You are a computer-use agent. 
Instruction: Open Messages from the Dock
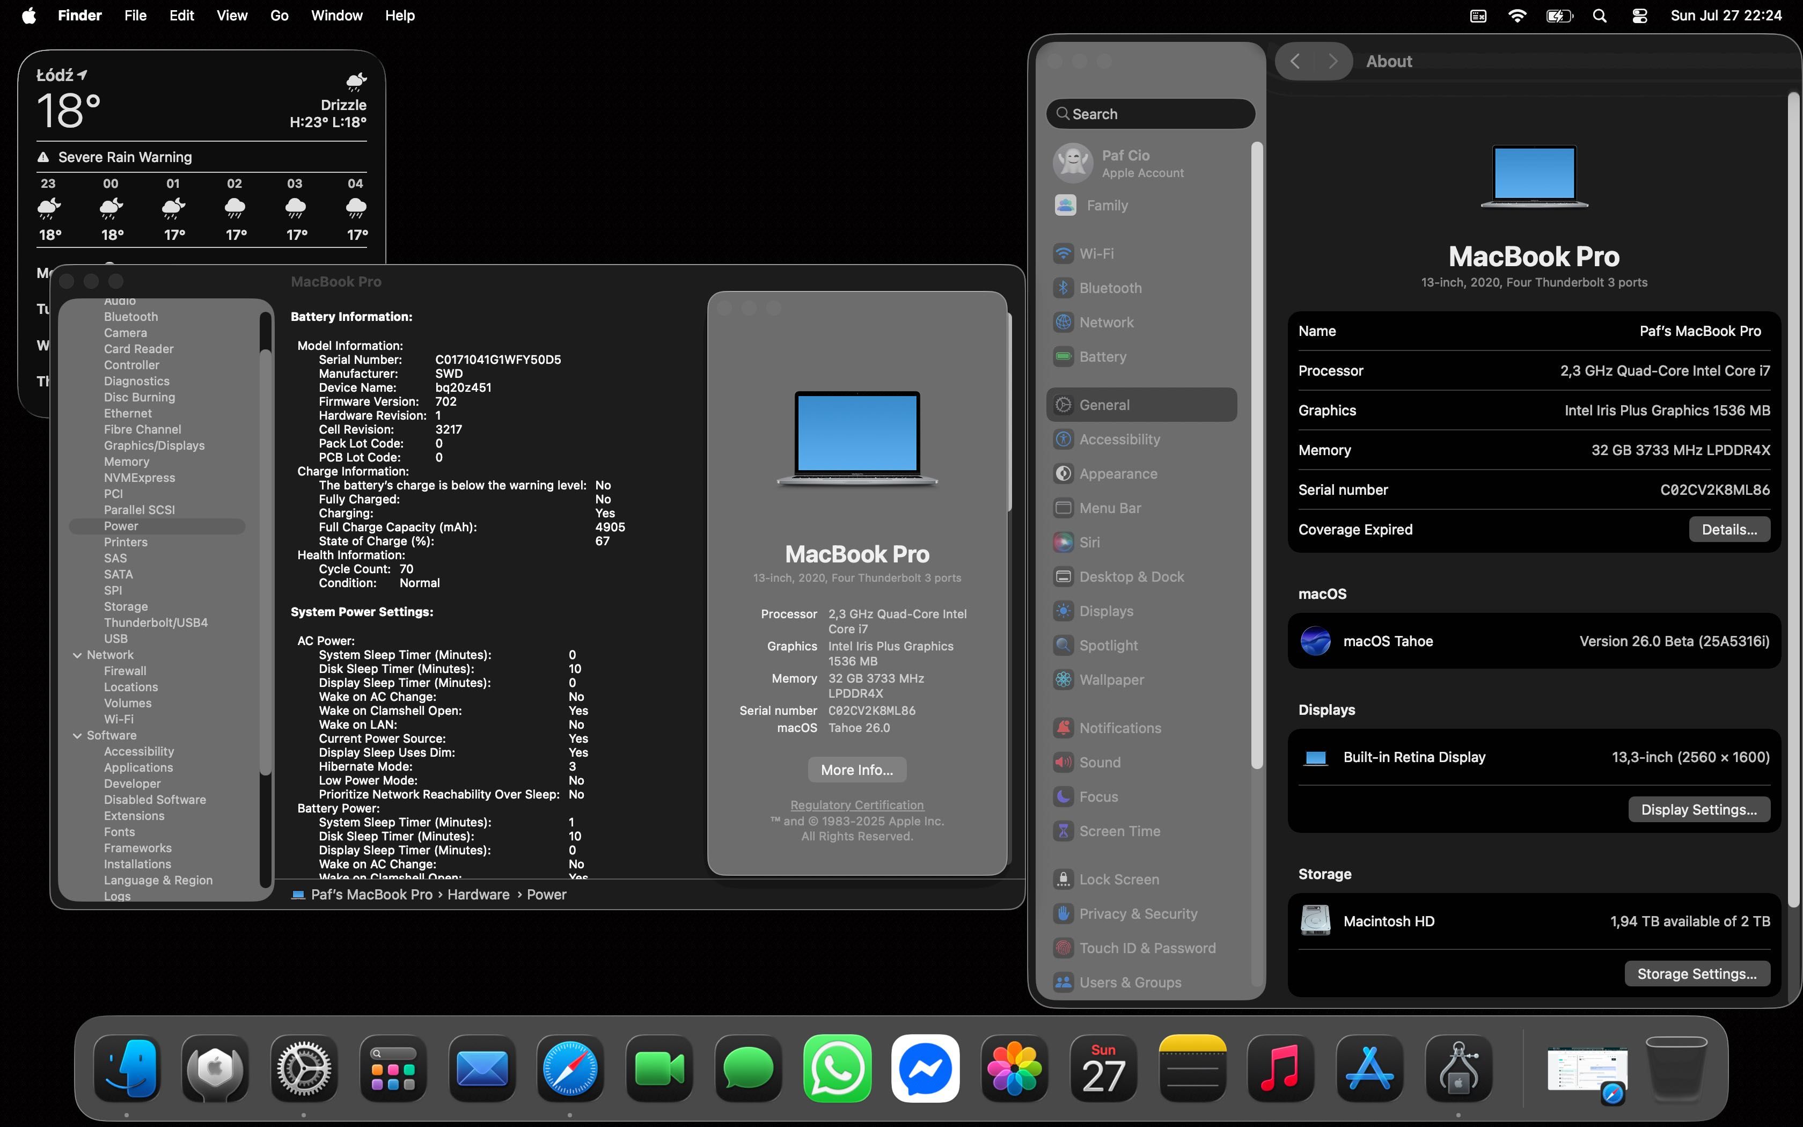748,1068
